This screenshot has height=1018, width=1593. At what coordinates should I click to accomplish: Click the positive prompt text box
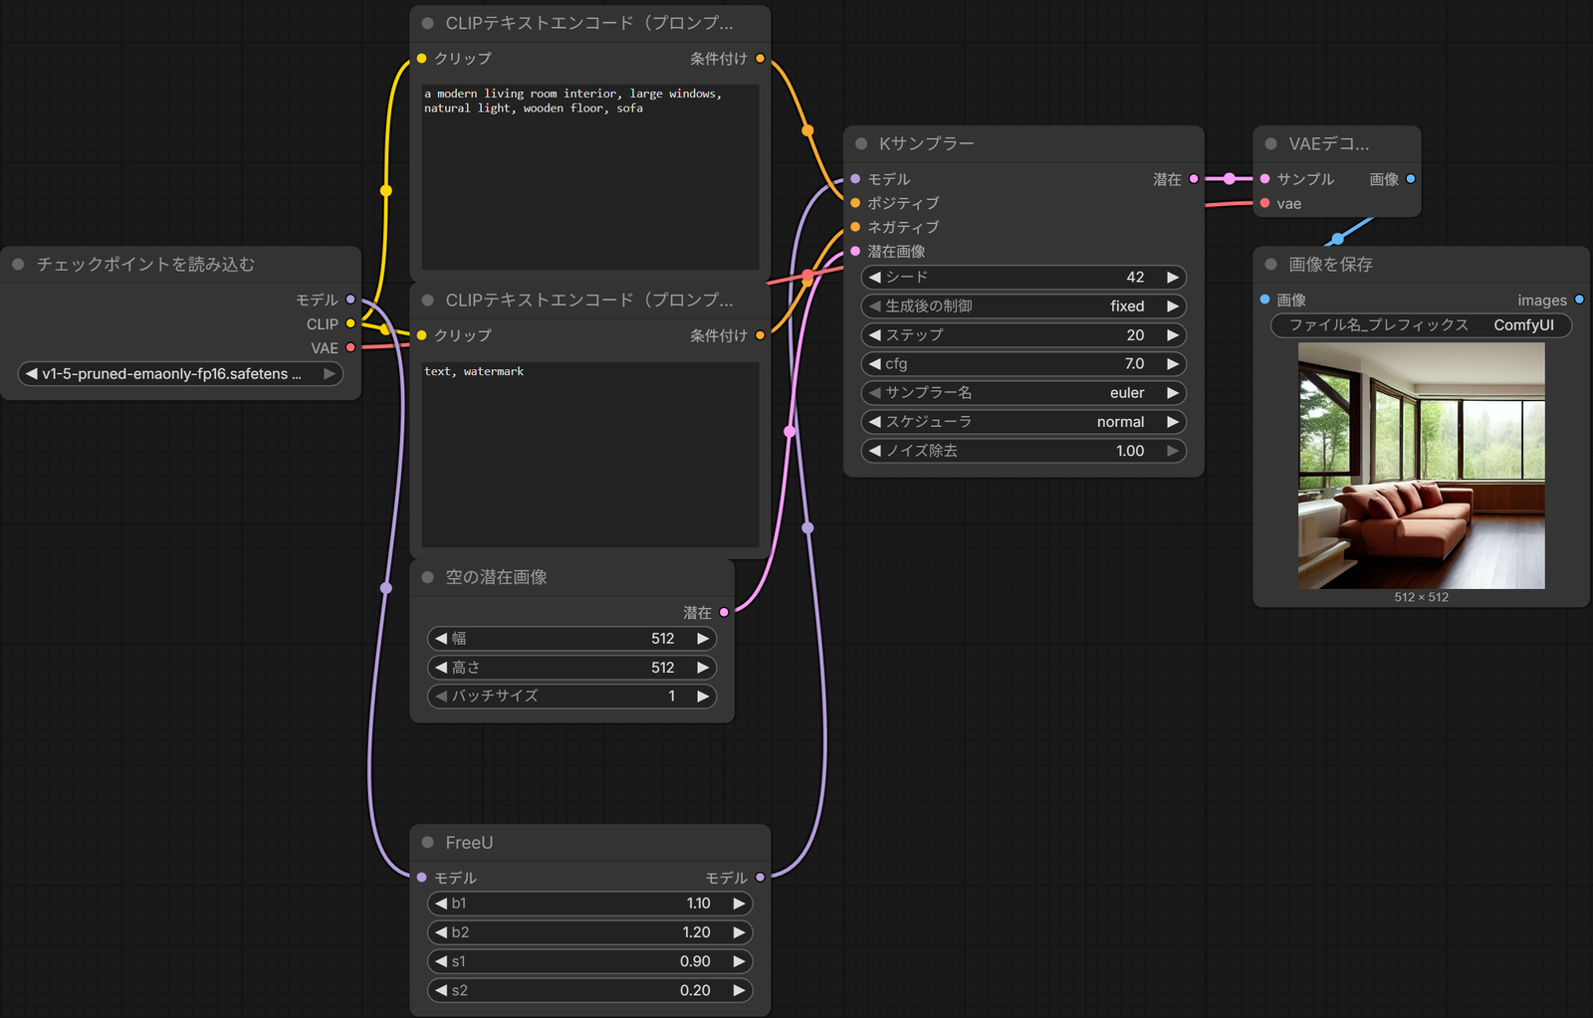[590, 177]
